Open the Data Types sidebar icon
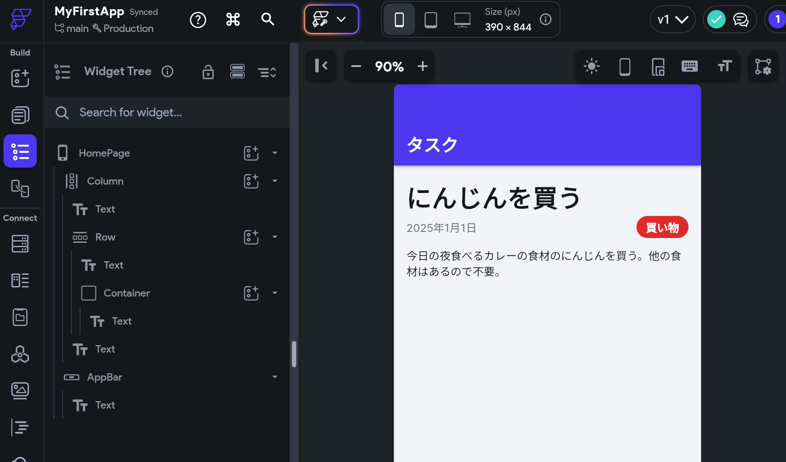The image size is (786, 462). 20,280
